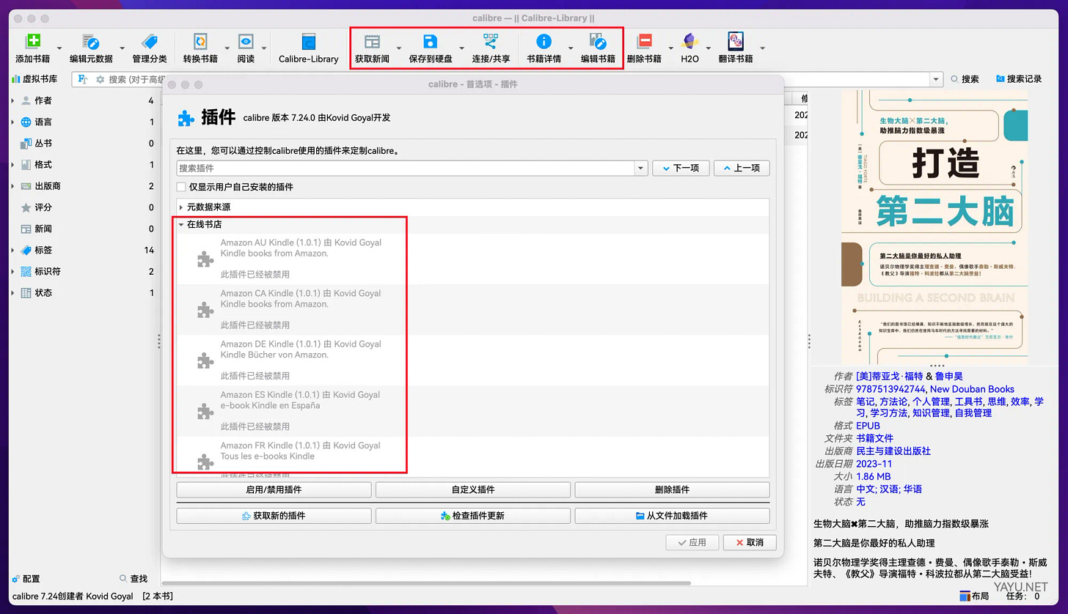Image resolution: width=1068 pixels, height=614 pixels.
Task: Click the 翻译书籍 (Translate book) icon
Action: pos(736,42)
